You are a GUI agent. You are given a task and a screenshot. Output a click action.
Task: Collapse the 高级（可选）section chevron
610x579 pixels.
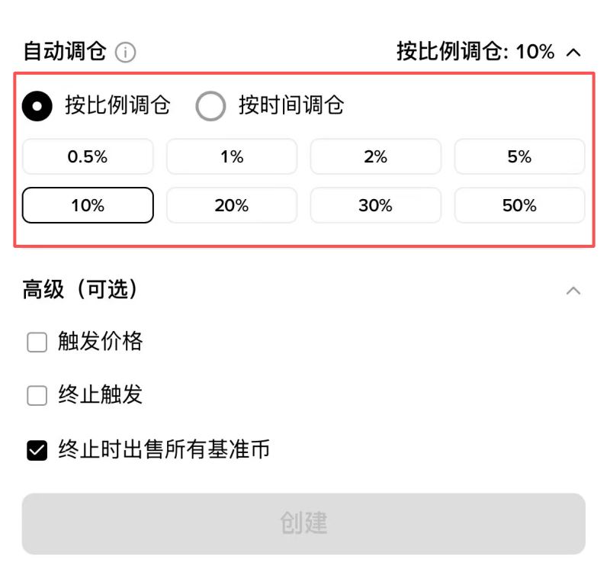coord(574,290)
